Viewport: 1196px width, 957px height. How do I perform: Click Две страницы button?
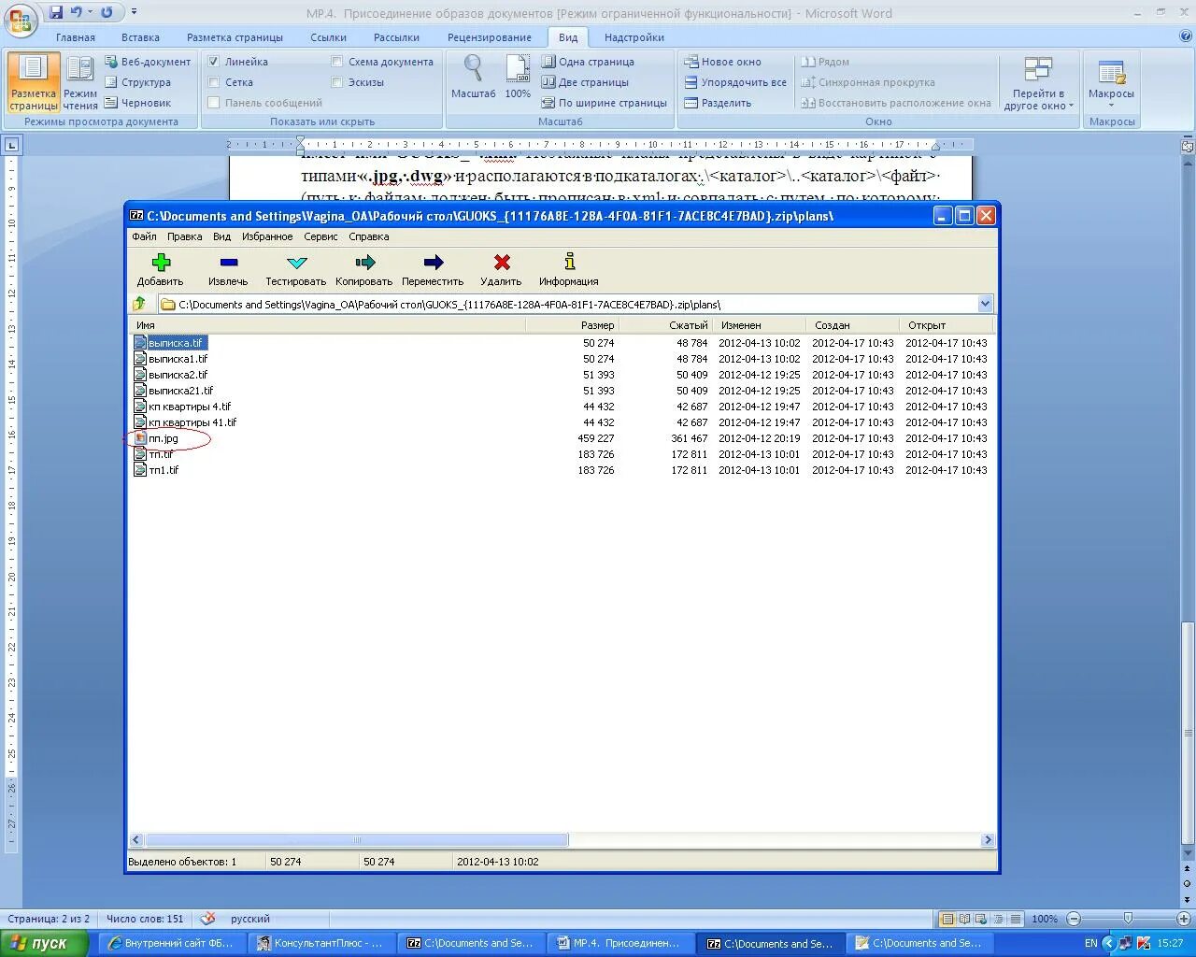[585, 82]
